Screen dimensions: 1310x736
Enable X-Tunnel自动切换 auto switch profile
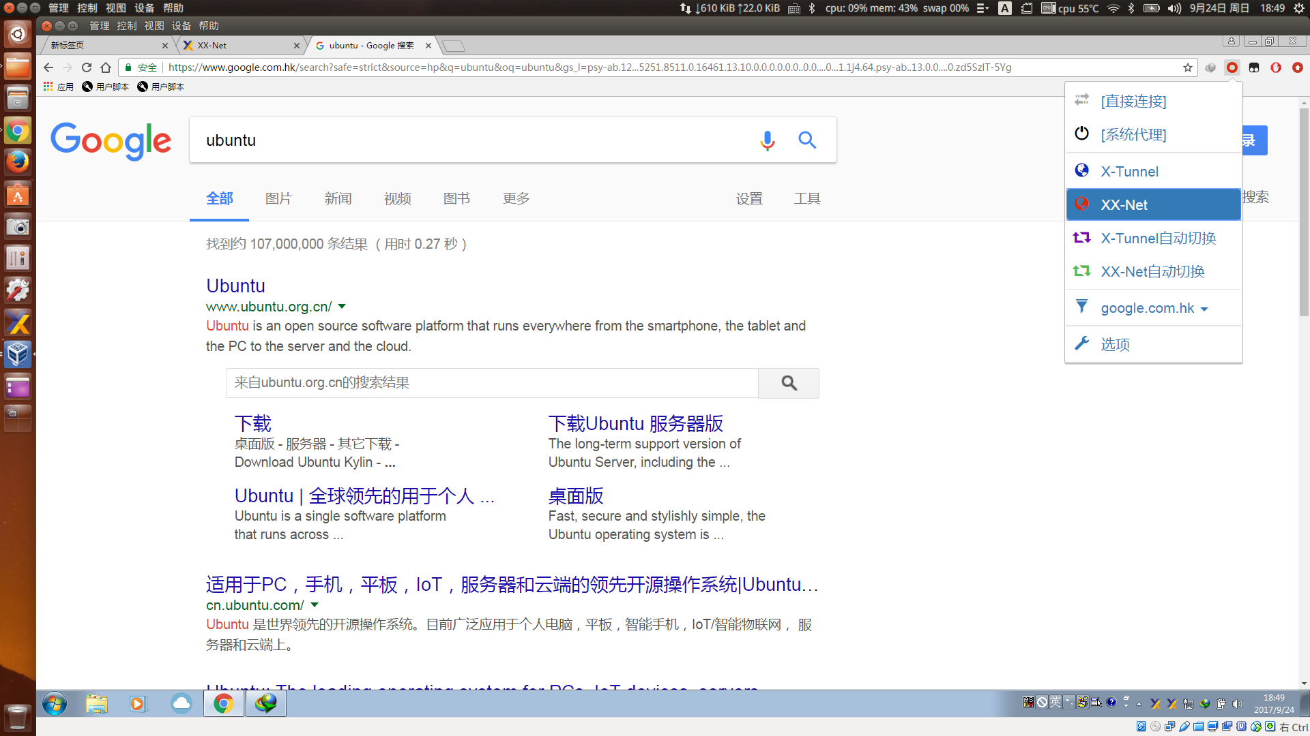point(1153,239)
